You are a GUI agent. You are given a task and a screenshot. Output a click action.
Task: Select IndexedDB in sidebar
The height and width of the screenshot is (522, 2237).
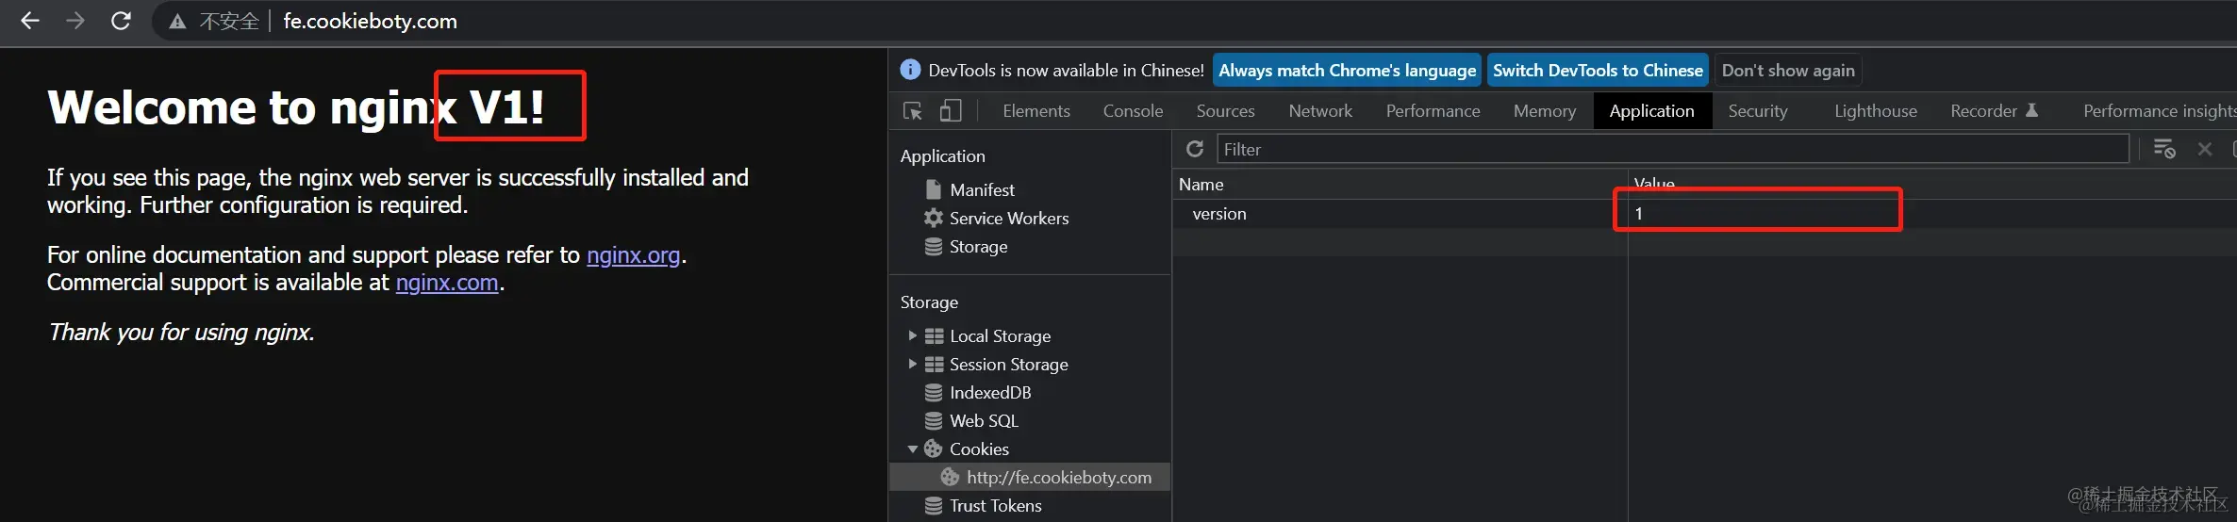(x=990, y=393)
